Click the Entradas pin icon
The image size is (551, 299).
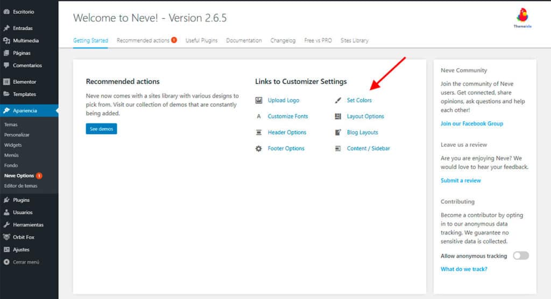(6, 28)
